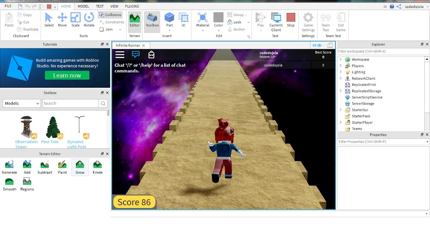Open Game Settings
Viewport: 430px width, 226px height.
coord(308,22)
